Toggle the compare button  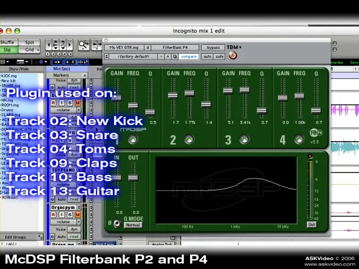188,56
